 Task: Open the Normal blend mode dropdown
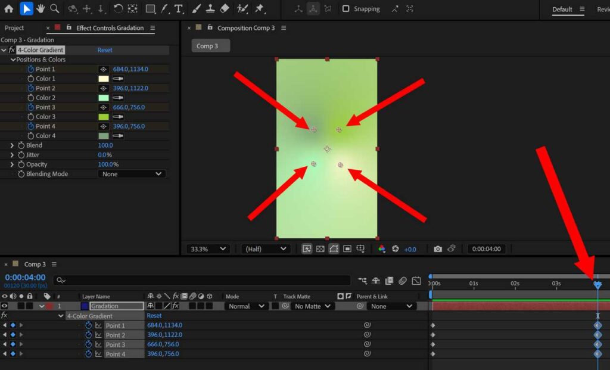[246, 306]
